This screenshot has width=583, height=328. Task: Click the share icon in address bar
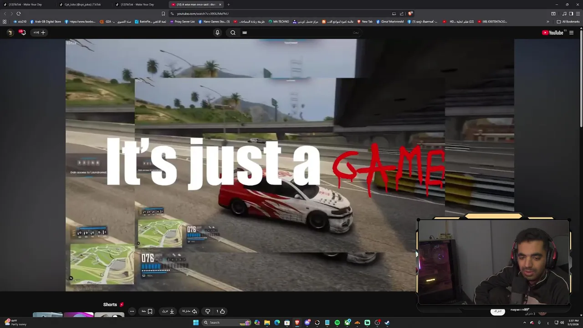402,14
